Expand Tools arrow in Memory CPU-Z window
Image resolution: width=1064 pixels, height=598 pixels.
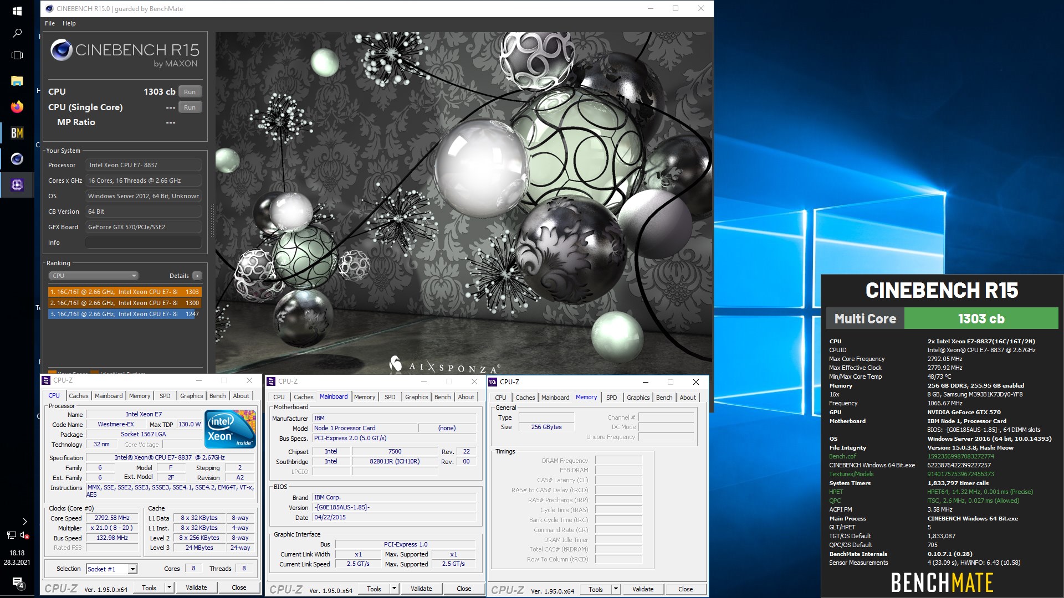(x=616, y=590)
